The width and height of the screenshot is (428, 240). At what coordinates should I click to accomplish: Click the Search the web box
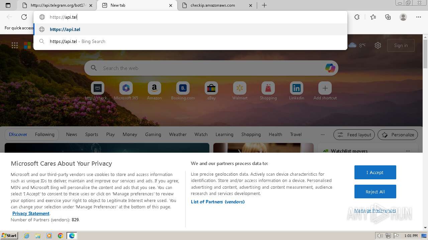pyautogui.click(x=211, y=68)
